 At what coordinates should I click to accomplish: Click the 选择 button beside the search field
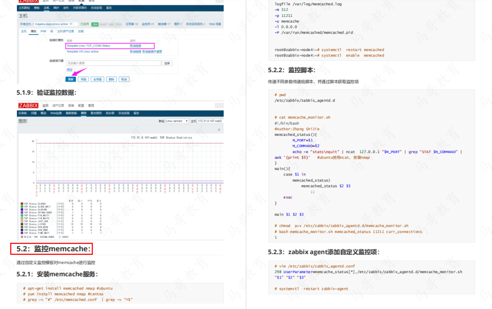[167, 63]
